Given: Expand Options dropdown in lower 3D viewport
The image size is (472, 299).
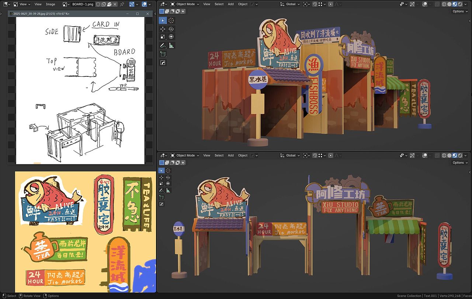Looking at the screenshot, I should pos(460,162).
